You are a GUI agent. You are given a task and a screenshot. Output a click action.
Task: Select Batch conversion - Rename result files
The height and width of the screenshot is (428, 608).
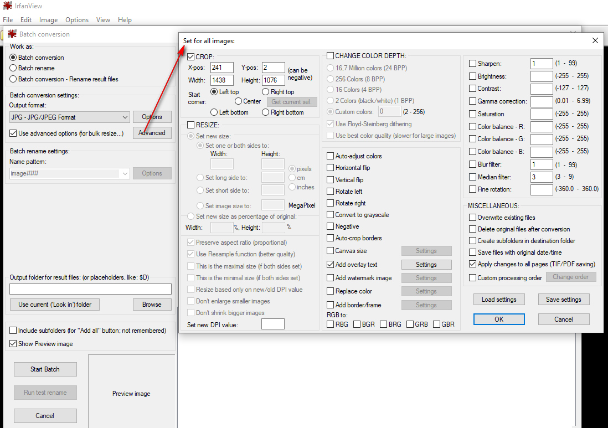(13, 79)
